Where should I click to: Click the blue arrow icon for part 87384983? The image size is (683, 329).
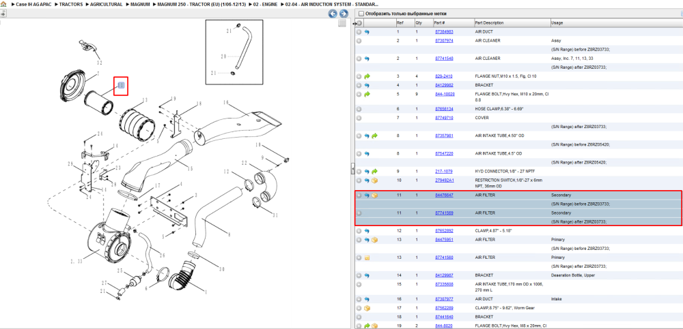pos(367,32)
